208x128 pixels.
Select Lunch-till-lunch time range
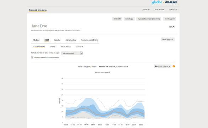pyautogui.click(x=122, y=67)
